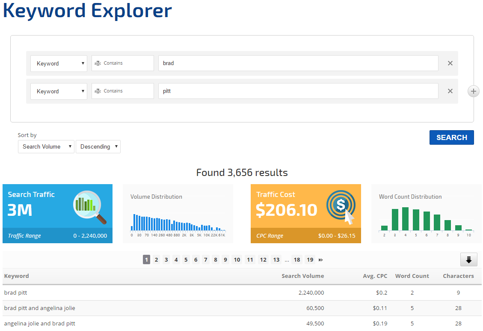Remove the 'brad' keyword filter row
The width and height of the screenshot is (483, 331).
click(x=450, y=63)
